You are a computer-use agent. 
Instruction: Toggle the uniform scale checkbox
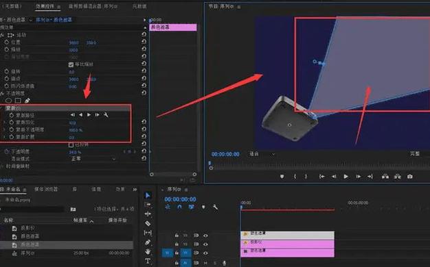[x=71, y=64]
